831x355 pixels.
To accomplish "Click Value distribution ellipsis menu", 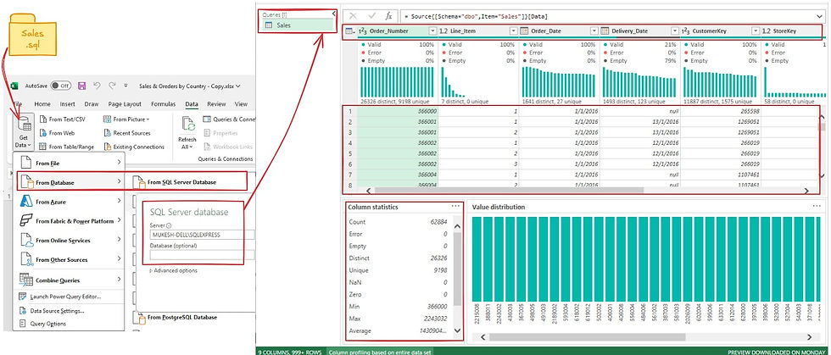I will (x=817, y=206).
